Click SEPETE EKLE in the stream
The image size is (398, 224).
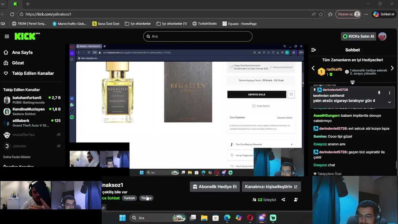click(x=257, y=95)
